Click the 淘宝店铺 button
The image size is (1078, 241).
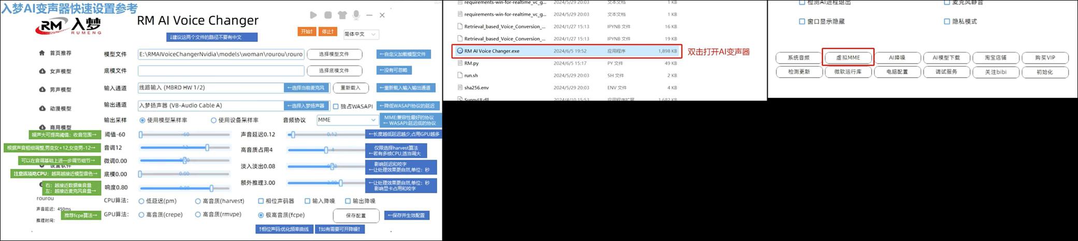pos(996,58)
